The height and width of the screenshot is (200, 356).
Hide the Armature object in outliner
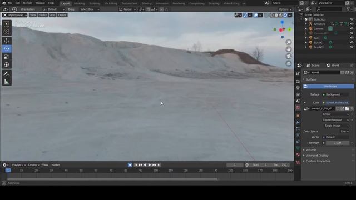[x=352, y=24]
